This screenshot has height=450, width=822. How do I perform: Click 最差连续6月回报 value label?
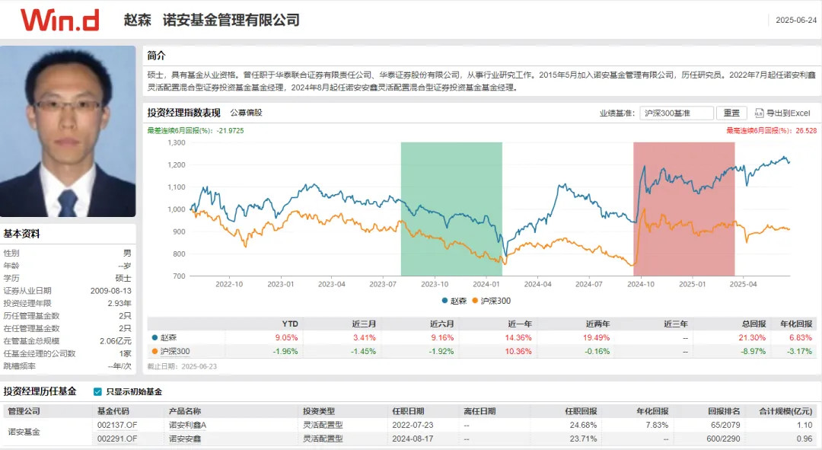pyautogui.click(x=196, y=131)
